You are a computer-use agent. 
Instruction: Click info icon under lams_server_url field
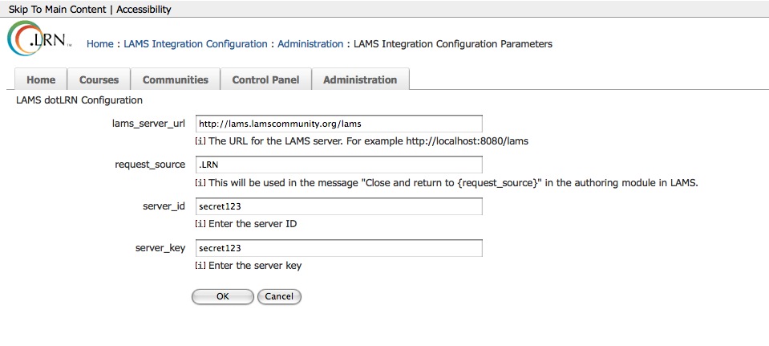[200, 140]
